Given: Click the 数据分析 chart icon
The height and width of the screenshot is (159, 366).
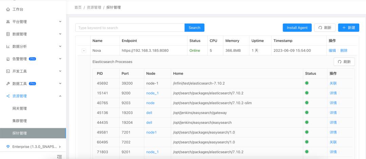Looking at the screenshot, I should click(8, 47).
